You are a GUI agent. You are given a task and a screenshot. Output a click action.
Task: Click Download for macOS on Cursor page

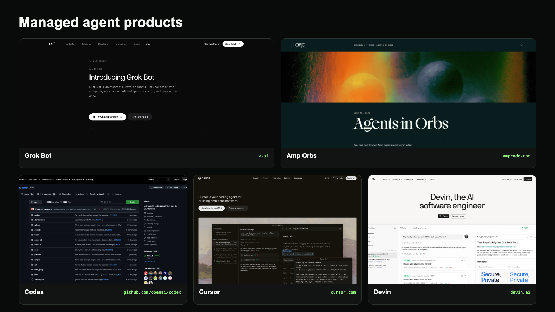(212, 208)
